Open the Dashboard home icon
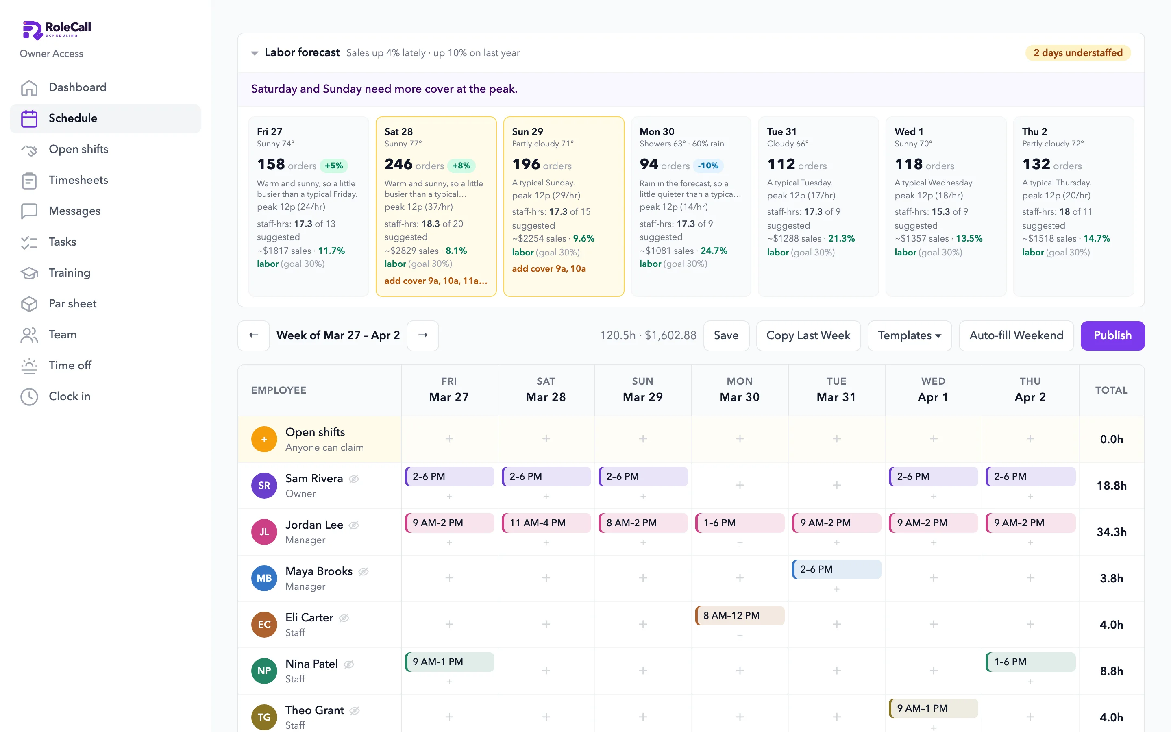This screenshot has height=732, width=1171. pyautogui.click(x=29, y=87)
